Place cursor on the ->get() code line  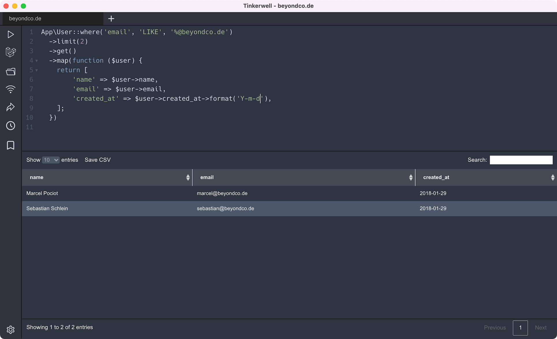pyautogui.click(x=63, y=51)
